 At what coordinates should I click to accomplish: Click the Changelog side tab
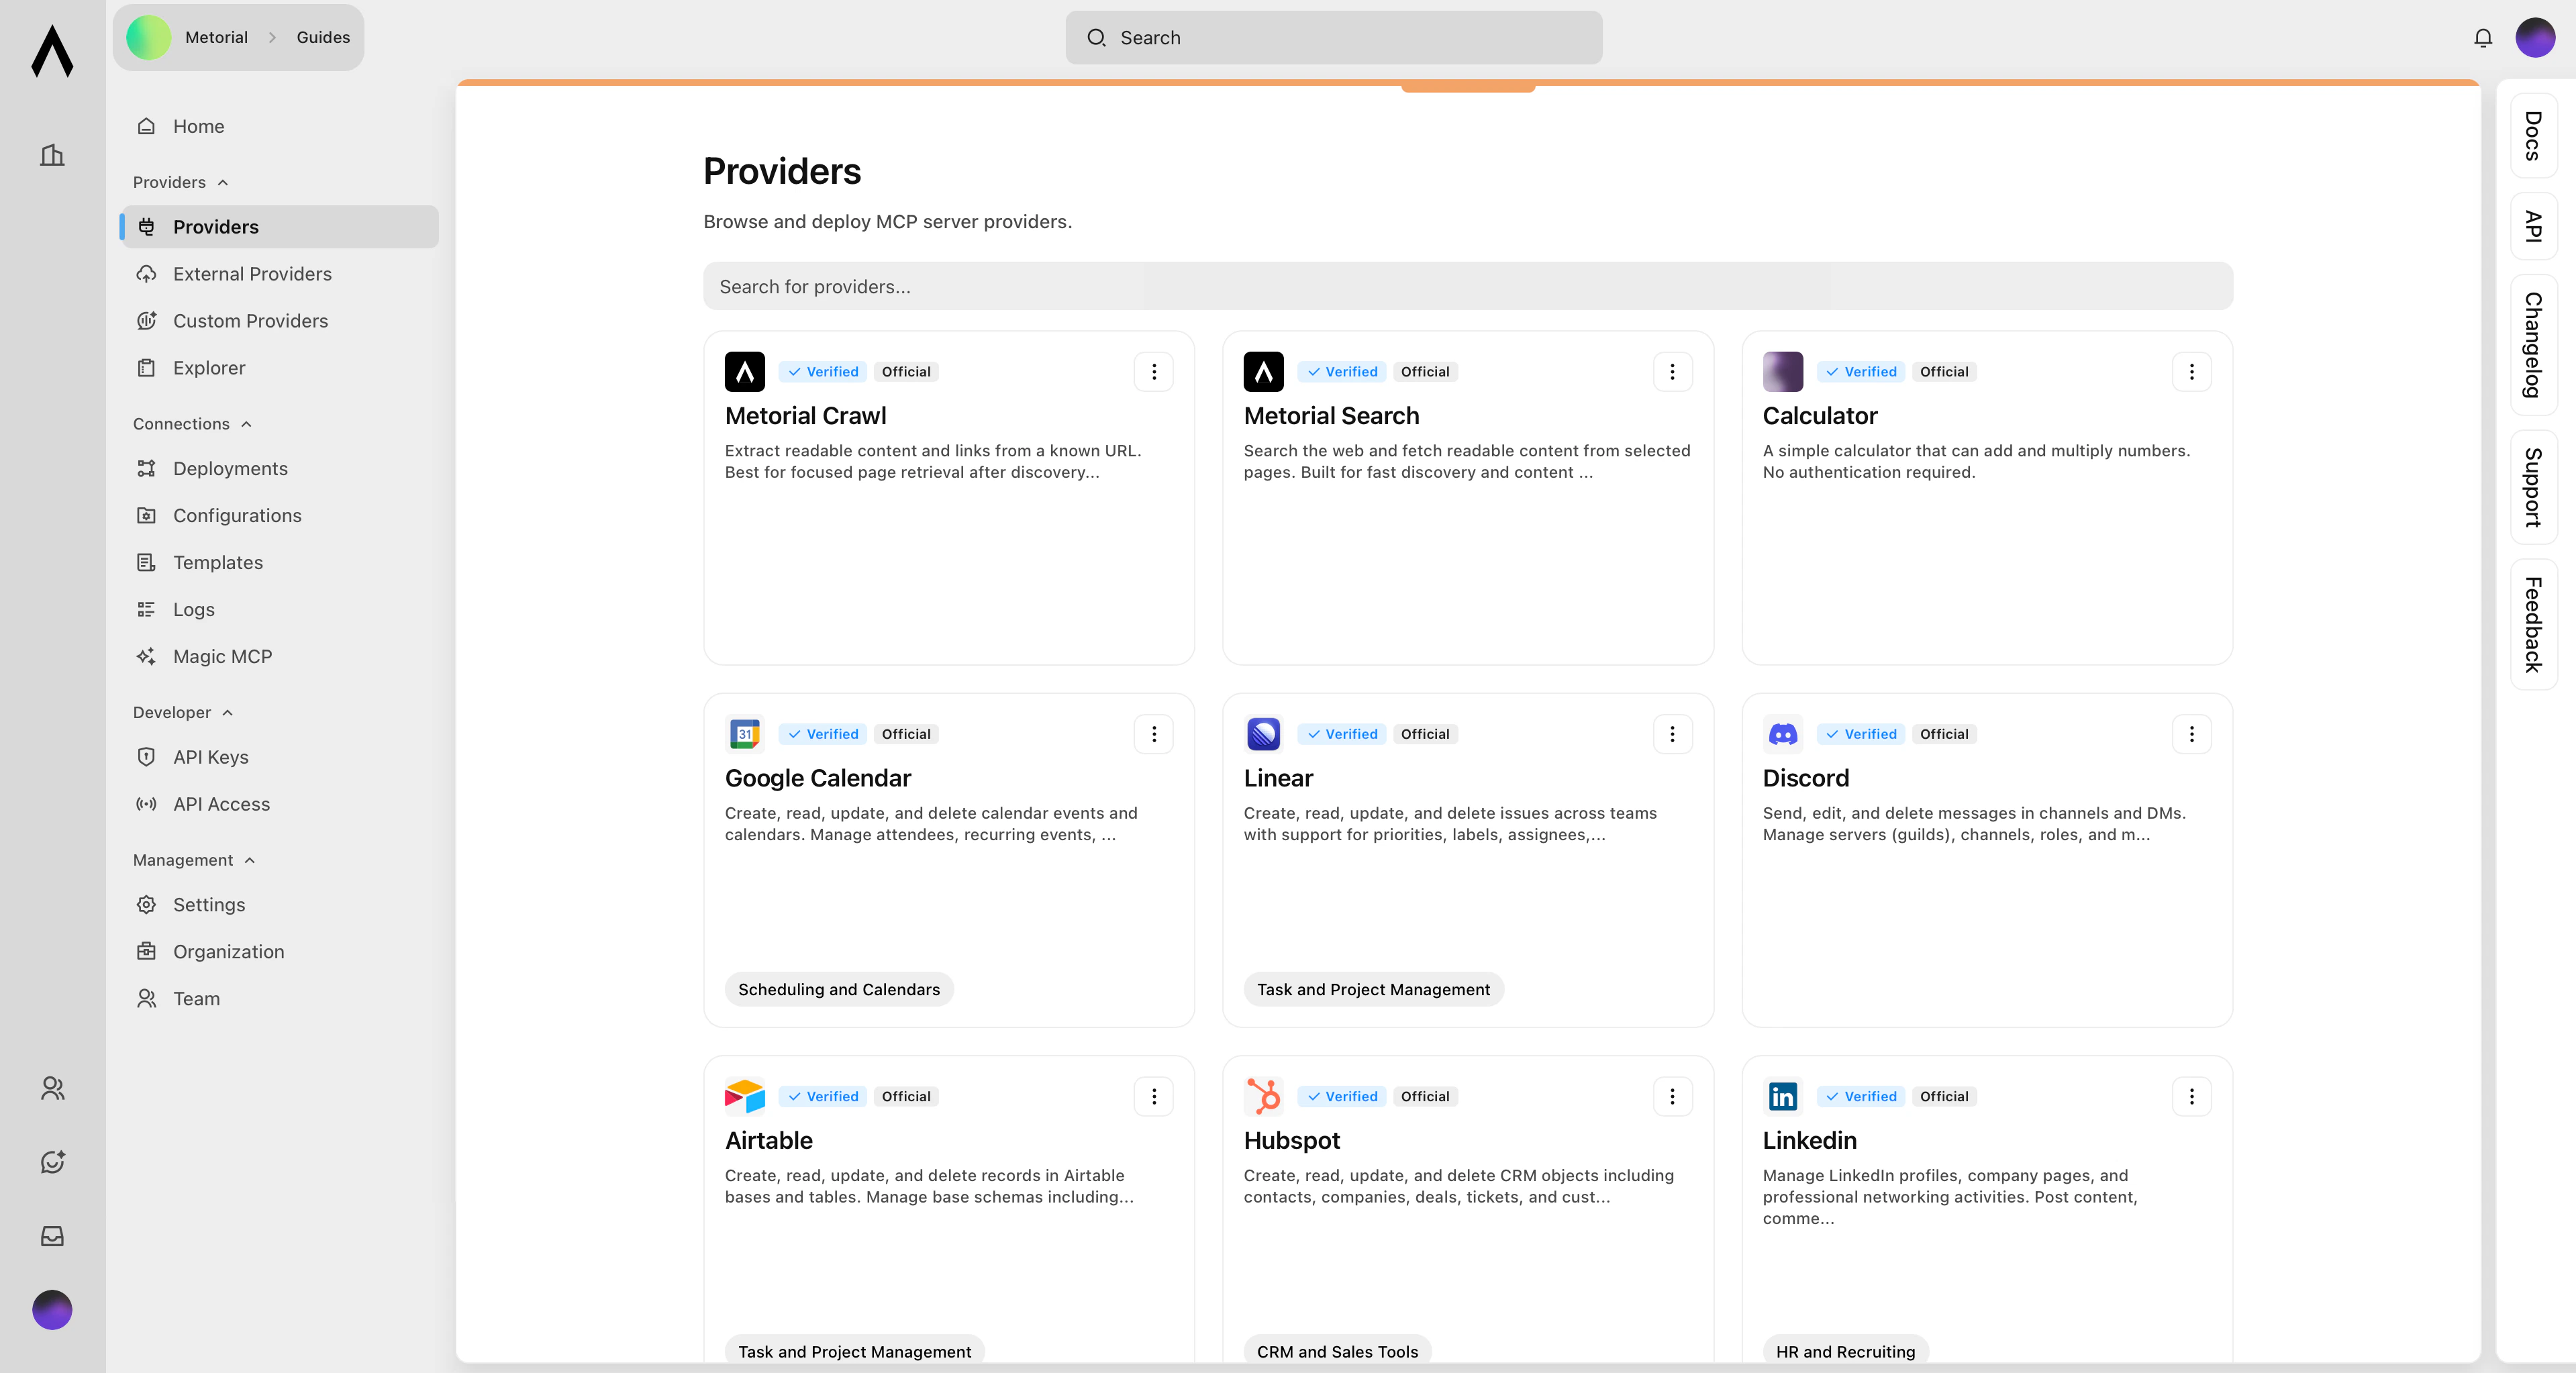click(x=2534, y=345)
